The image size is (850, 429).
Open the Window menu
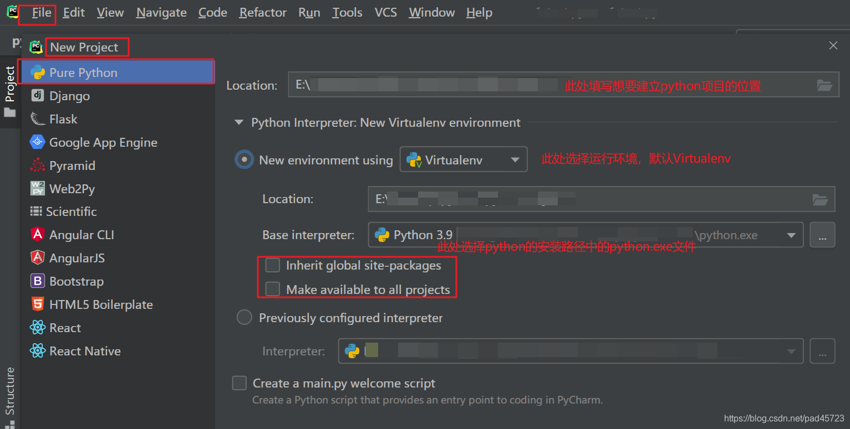click(x=432, y=12)
